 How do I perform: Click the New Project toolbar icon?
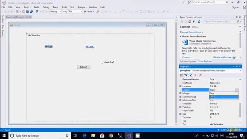[x=17, y=12]
